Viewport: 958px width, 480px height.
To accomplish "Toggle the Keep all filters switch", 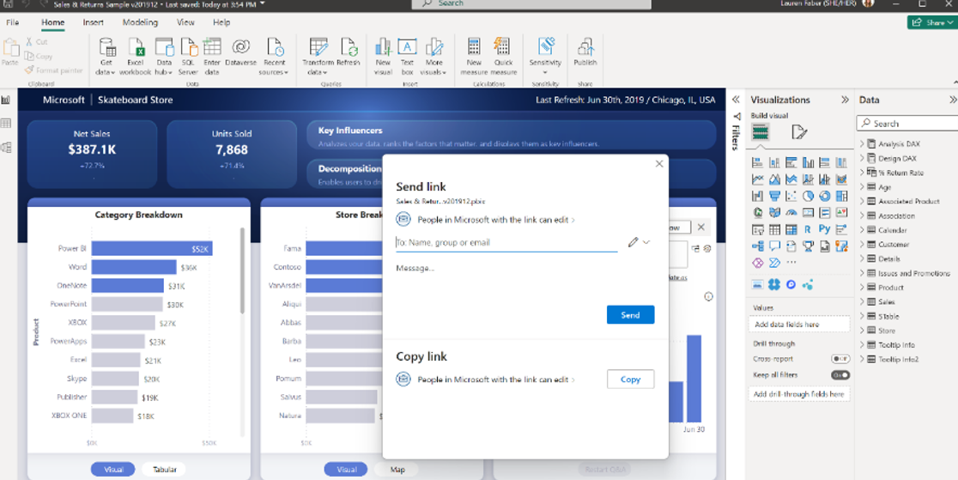I will [x=840, y=375].
